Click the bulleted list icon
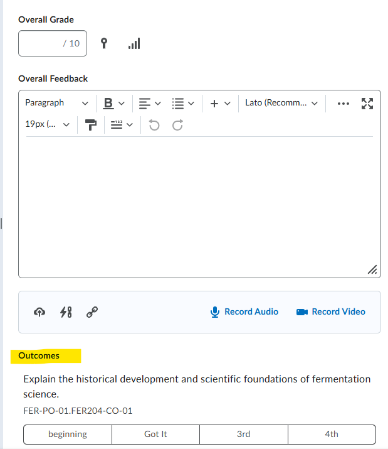388x449 pixels. point(178,104)
